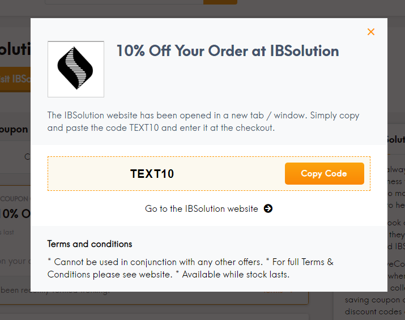Screen dimensions: 405x320
Task: Click the paragraph about pasting code at checkout
Action: click(x=203, y=121)
